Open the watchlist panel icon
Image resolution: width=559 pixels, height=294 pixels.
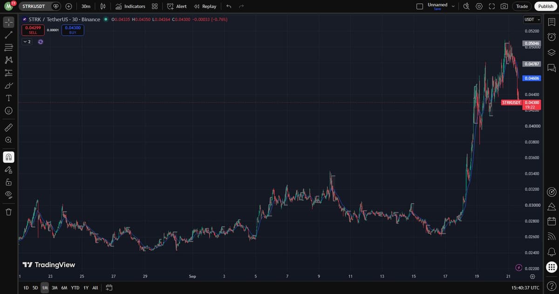[x=552, y=22]
